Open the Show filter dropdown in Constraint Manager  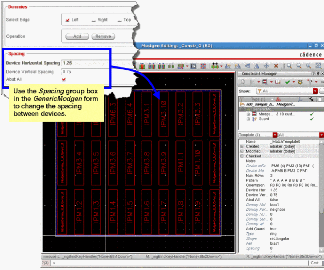(x=315, y=91)
